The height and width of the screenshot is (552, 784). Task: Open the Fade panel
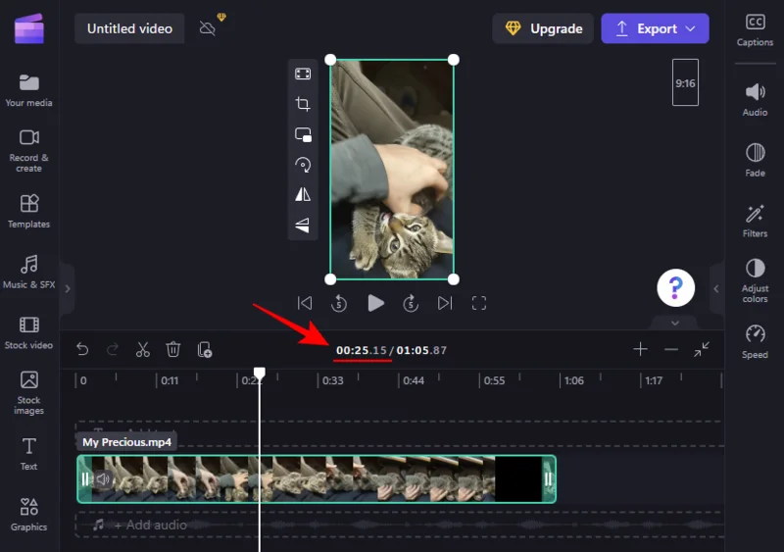[x=755, y=161]
